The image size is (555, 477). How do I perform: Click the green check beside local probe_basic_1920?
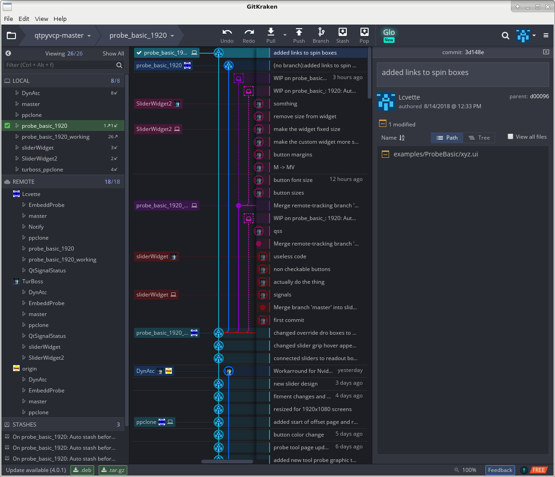(x=7, y=126)
